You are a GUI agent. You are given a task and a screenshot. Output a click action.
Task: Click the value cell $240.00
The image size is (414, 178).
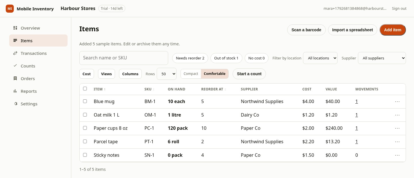334,128
